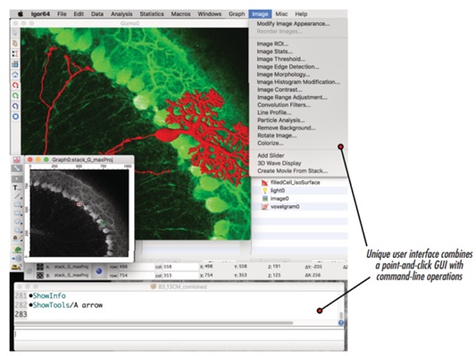Click the tree picture tool icon
Viewport: 476px width, 356px height.
[x=17, y=250]
